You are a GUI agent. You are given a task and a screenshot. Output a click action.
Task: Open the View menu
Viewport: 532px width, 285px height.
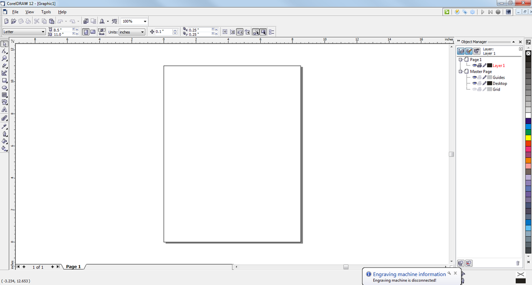(x=30, y=12)
